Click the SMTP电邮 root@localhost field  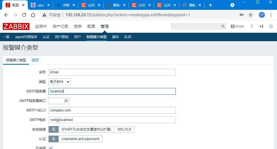pos(112,120)
